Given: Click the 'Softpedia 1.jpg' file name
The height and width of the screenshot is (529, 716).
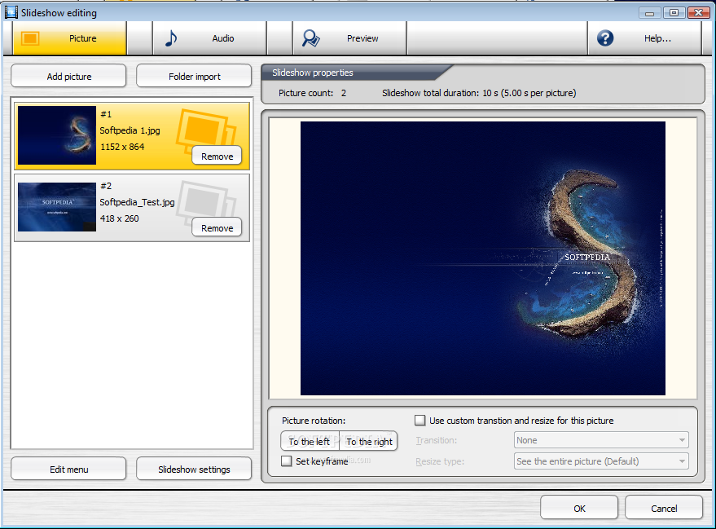Looking at the screenshot, I should 130,130.
